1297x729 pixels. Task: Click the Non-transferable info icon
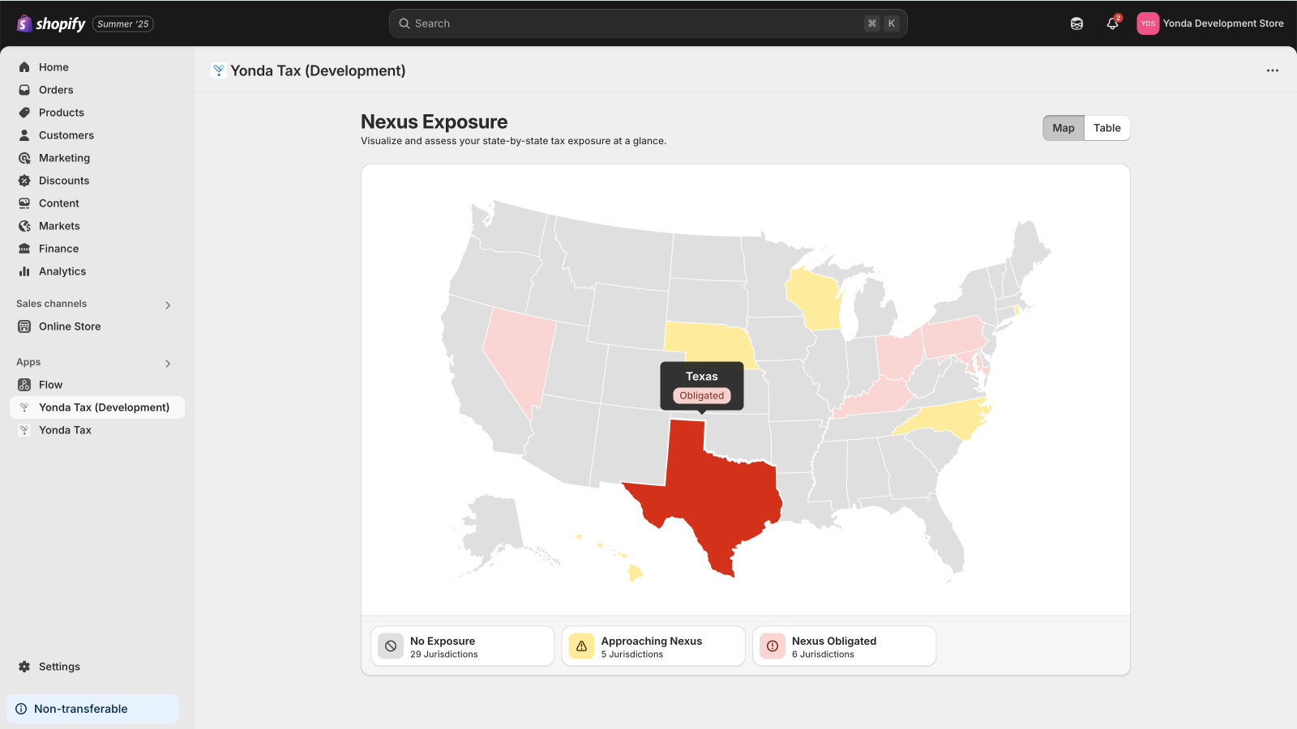(21, 709)
